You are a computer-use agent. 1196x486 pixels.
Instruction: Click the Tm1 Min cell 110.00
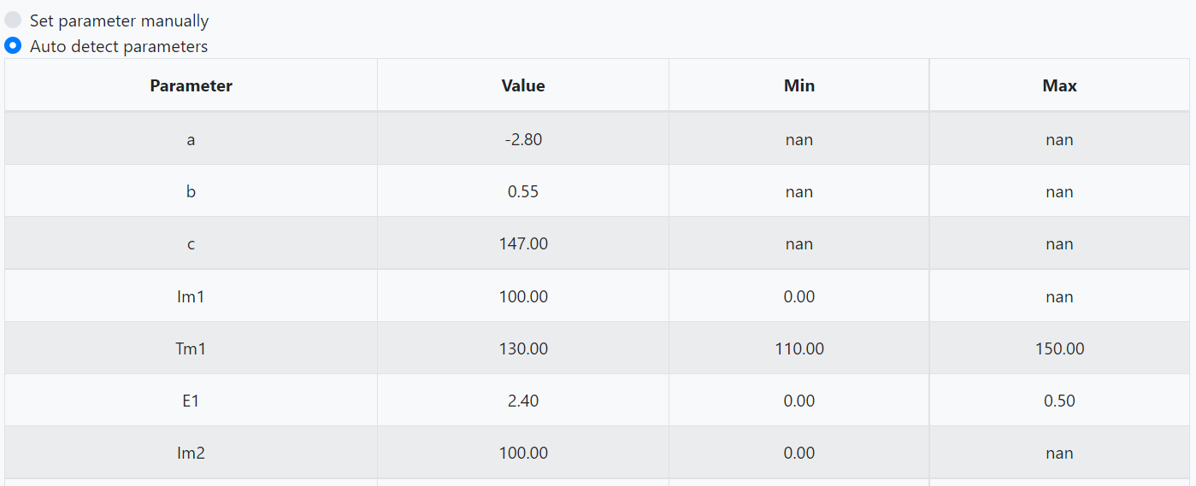[798, 348]
